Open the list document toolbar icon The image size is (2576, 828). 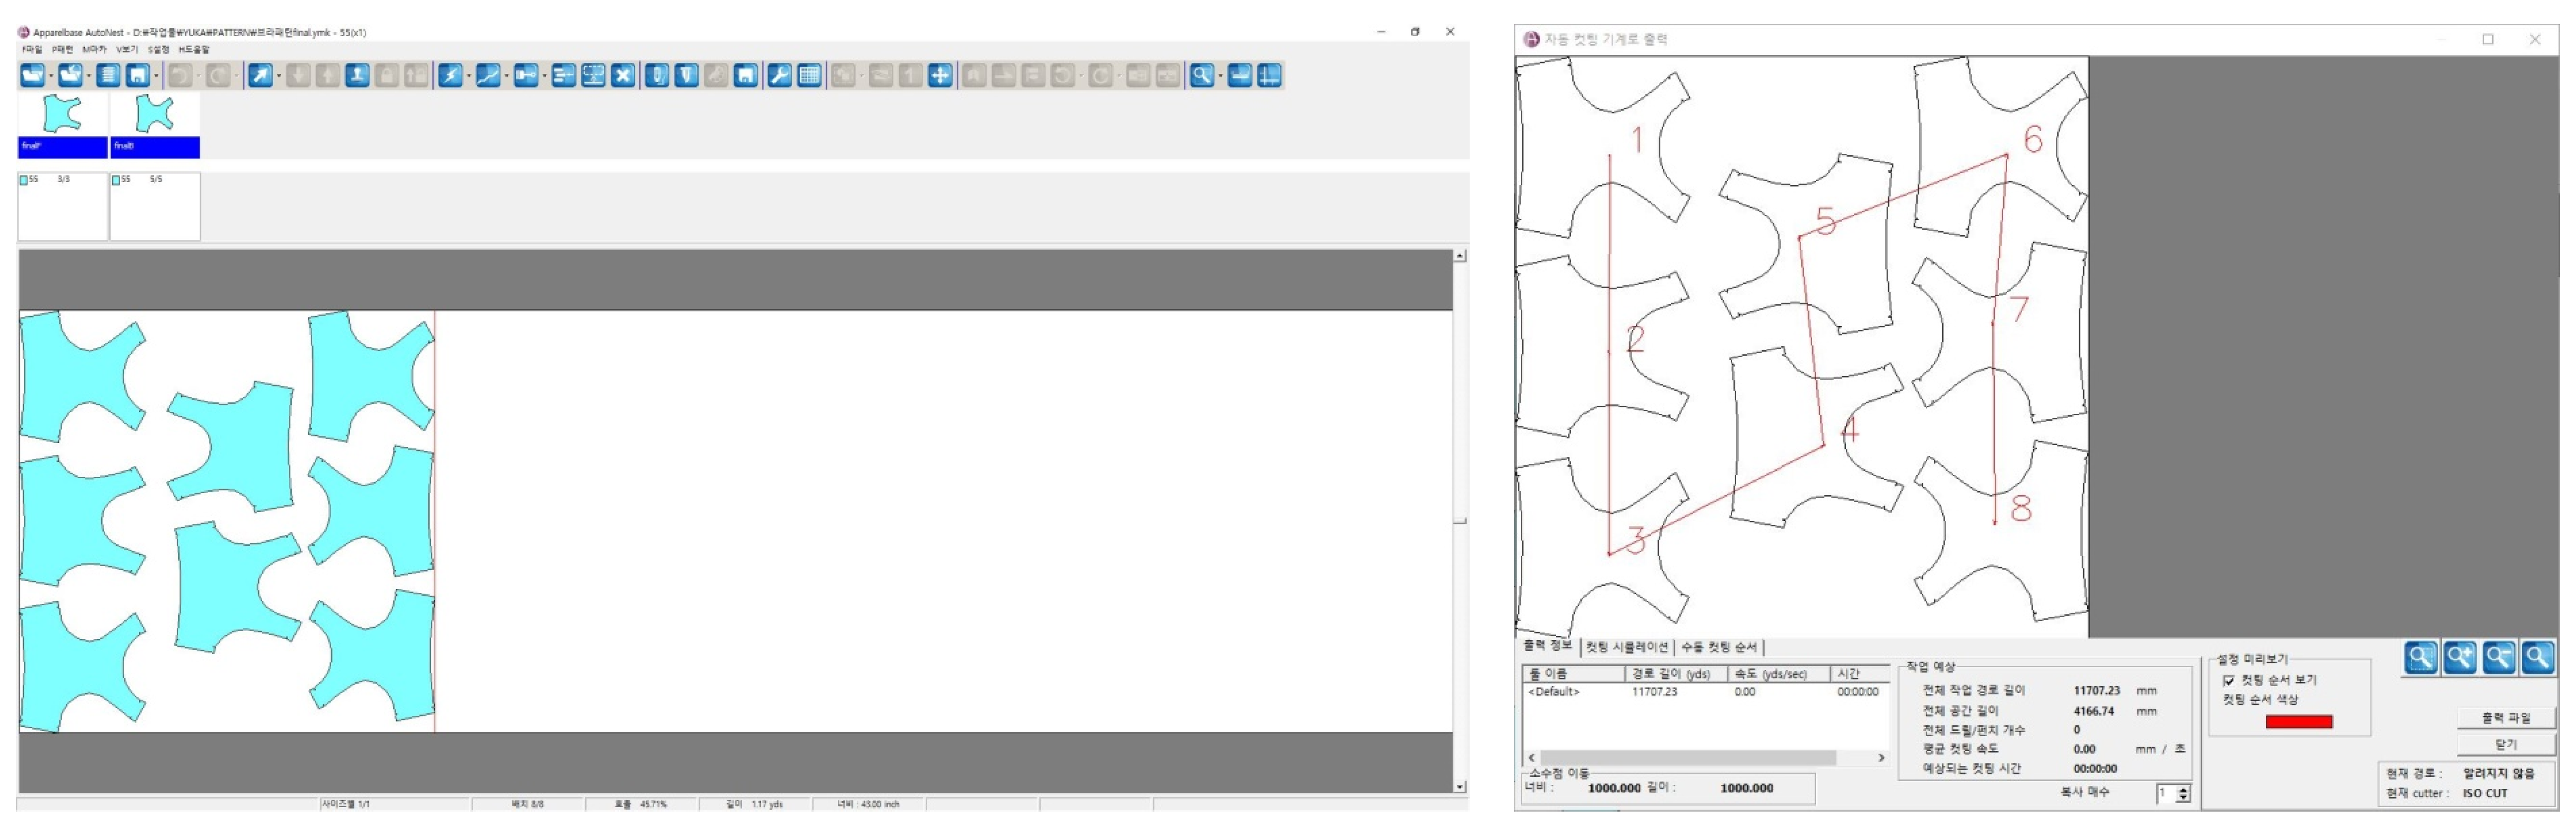108,75
